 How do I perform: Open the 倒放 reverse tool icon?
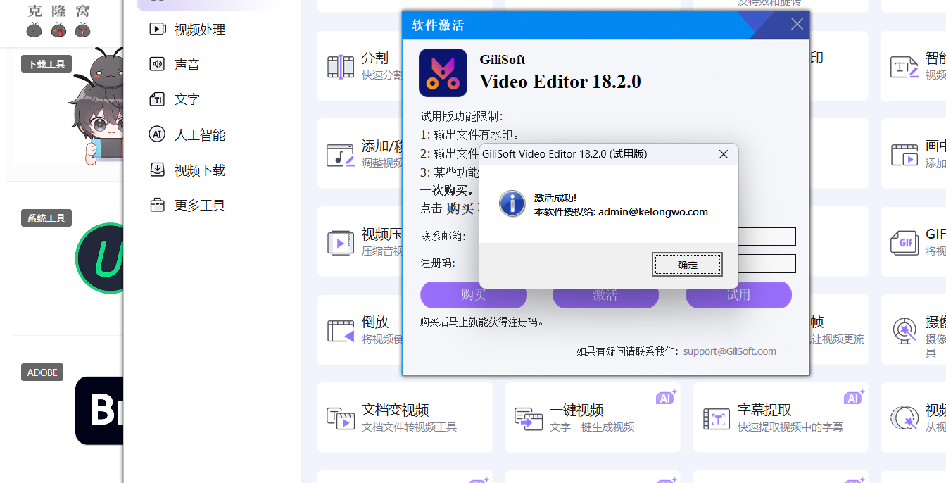point(341,331)
